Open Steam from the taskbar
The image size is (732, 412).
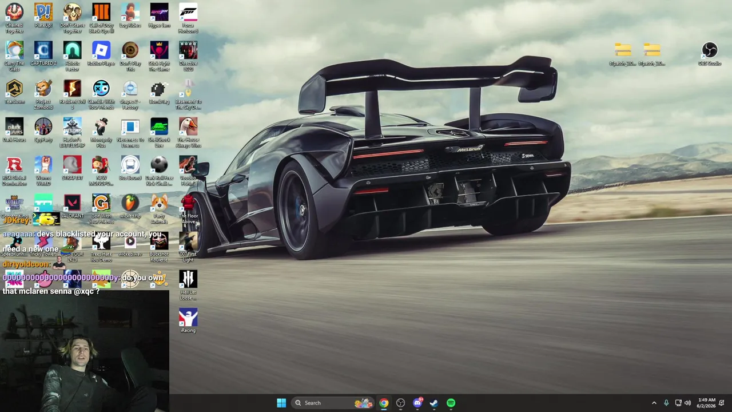point(434,403)
